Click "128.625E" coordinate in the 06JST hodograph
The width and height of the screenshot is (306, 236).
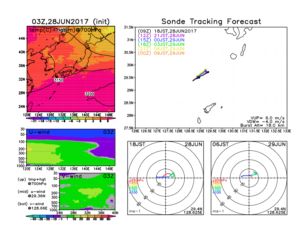[276, 212]
